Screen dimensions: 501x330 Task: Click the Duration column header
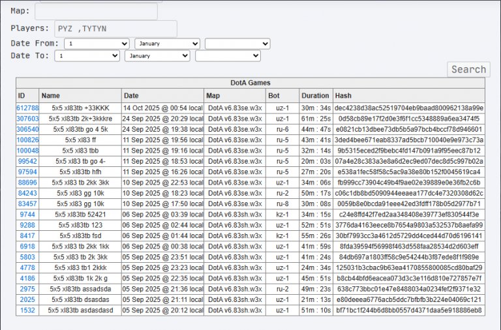tap(316, 95)
